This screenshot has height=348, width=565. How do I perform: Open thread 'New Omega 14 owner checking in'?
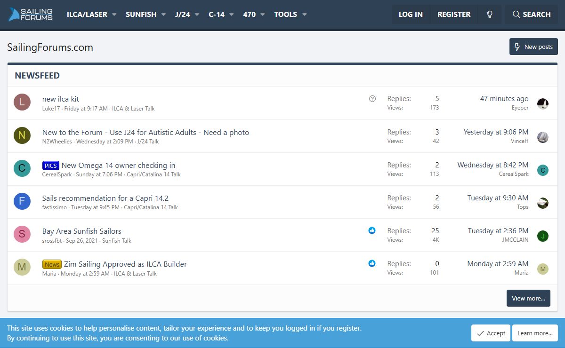(118, 165)
